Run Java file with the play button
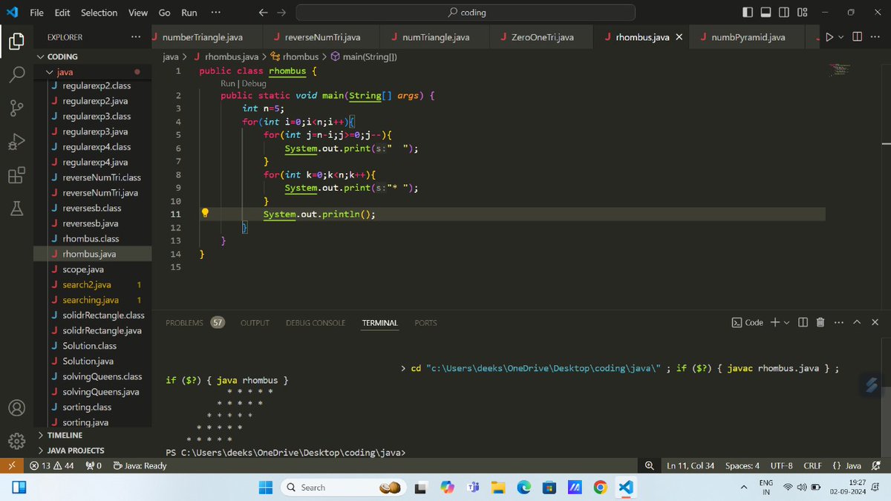Viewport: 891px width, 501px height. pyautogui.click(x=830, y=37)
